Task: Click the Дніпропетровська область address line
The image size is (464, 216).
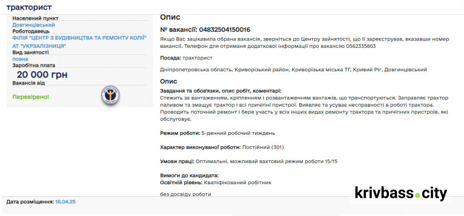Action: (x=293, y=69)
